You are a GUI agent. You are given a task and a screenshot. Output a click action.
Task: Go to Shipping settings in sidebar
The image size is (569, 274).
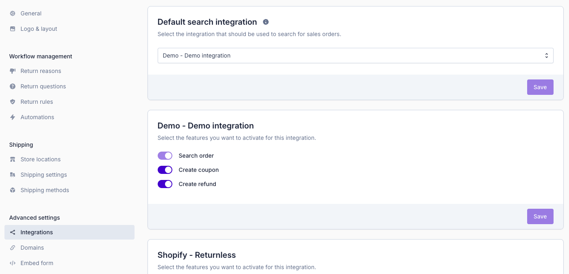click(43, 175)
